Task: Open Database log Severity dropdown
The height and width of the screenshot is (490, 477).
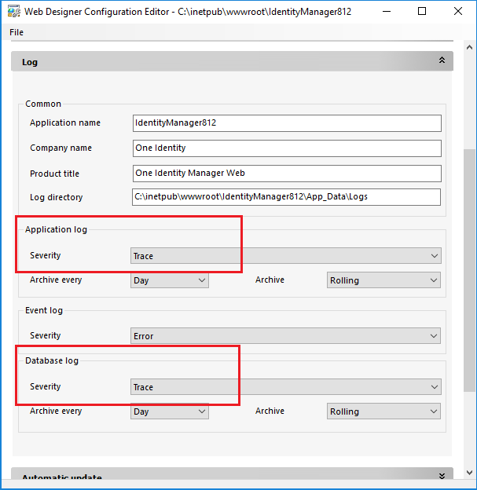Action: coord(285,387)
